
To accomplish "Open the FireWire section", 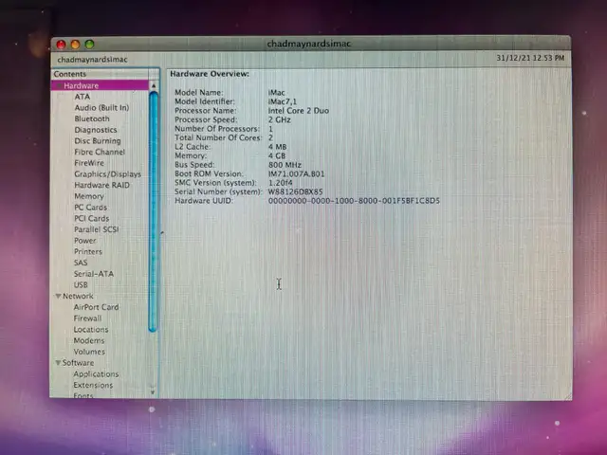I will click(89, 163).
